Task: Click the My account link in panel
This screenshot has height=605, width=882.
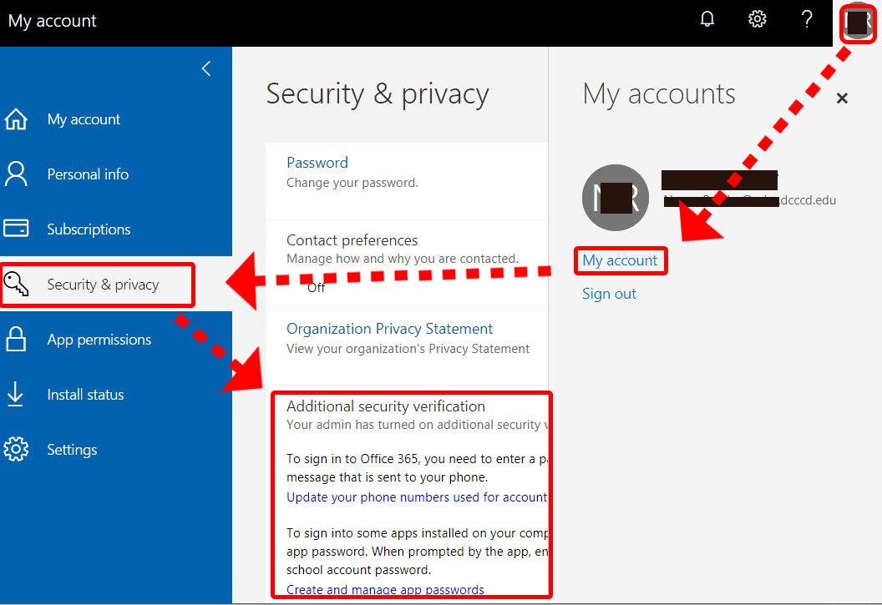Action: coord(620,260)
